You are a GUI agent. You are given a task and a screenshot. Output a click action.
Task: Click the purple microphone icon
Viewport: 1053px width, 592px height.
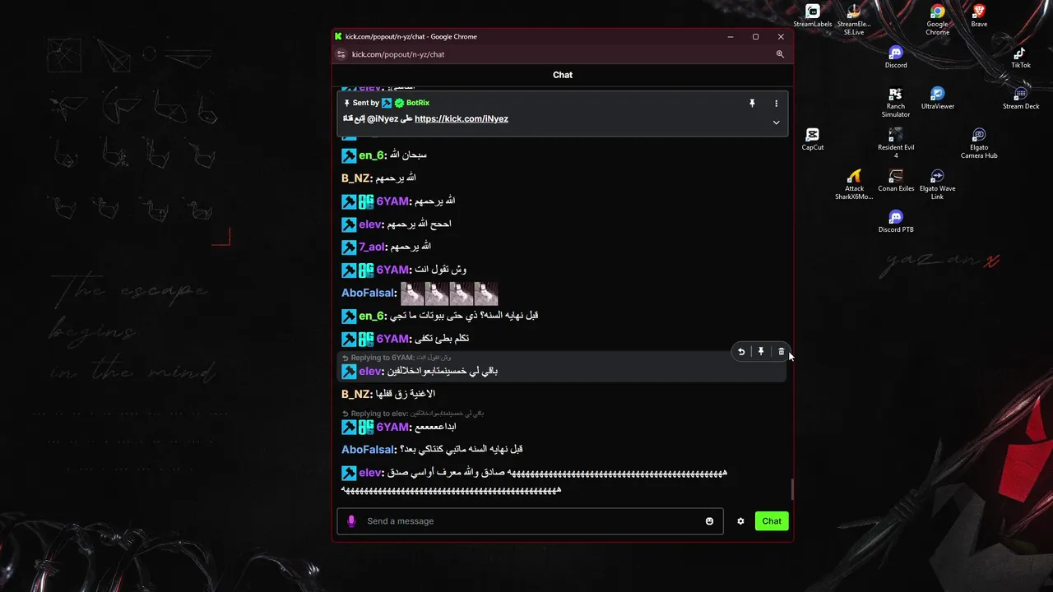point(351,521)
